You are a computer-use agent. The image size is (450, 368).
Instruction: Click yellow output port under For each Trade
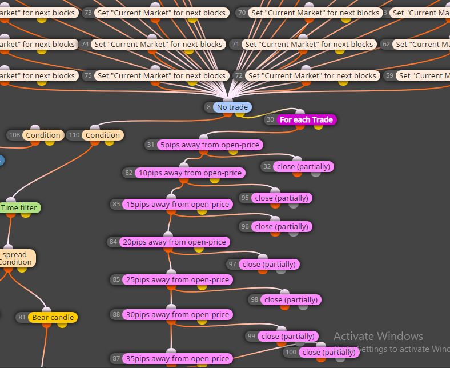[318, 127]
